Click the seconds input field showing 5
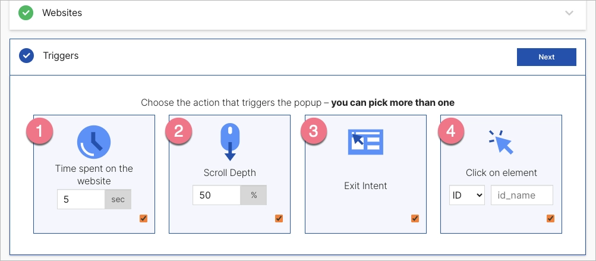 point(81,199)
